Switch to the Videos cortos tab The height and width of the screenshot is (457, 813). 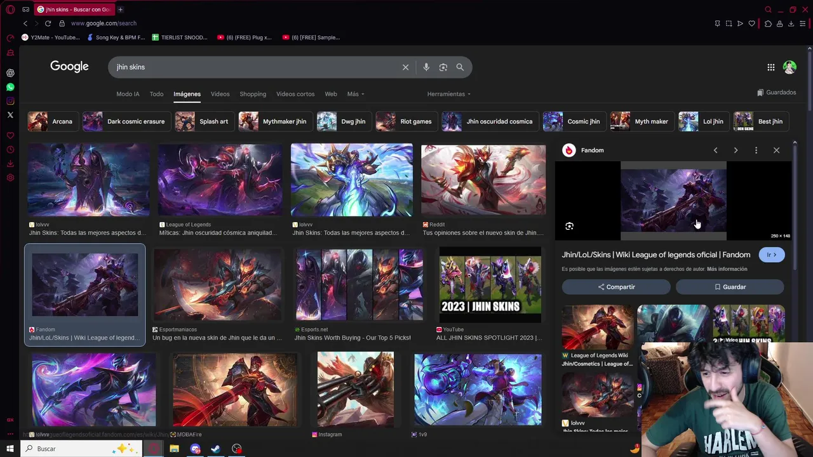295,94
